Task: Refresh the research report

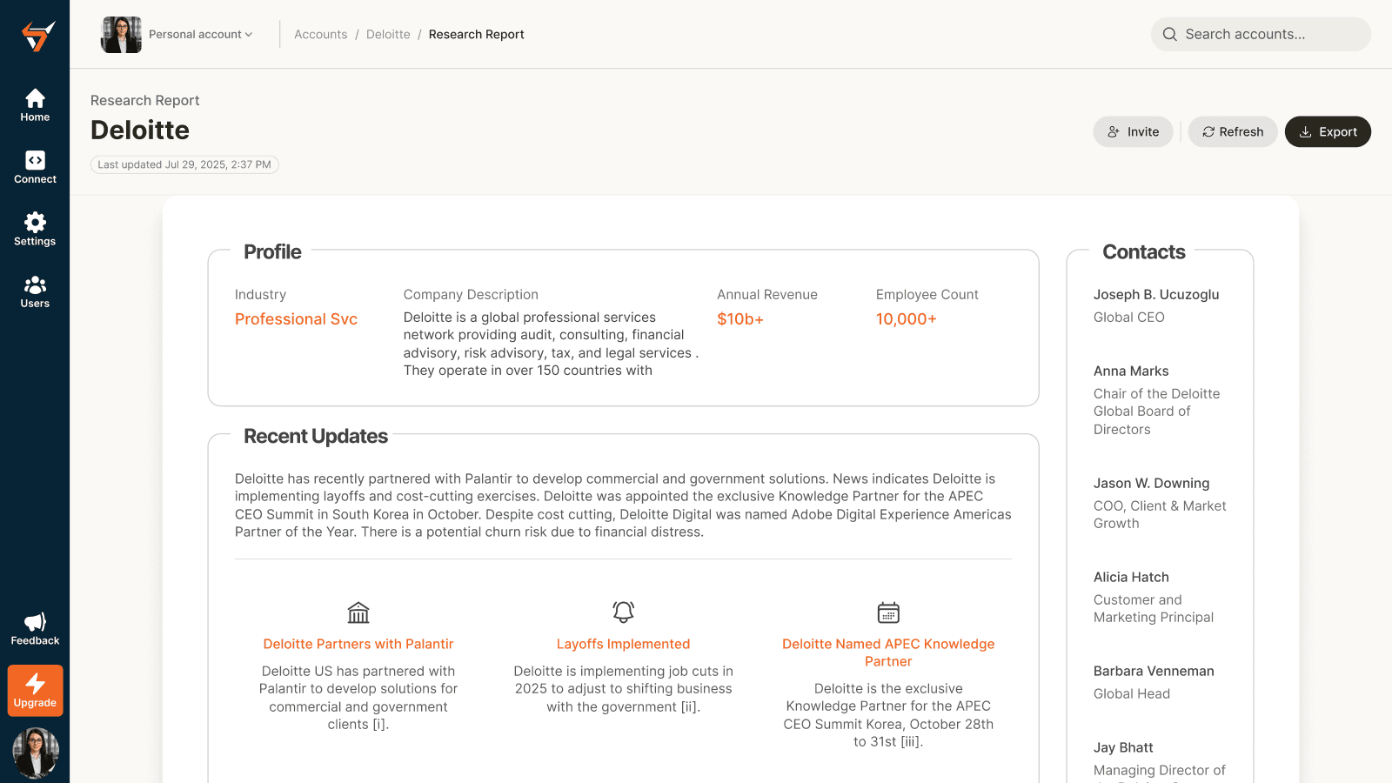Action: 1232,132
